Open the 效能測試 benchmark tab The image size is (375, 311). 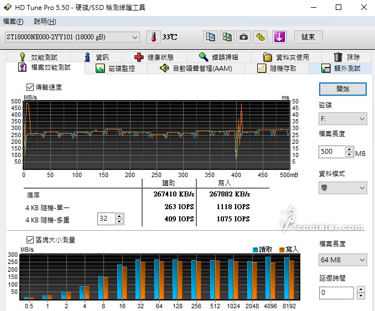pyautogui.click(x=38, y=57)
